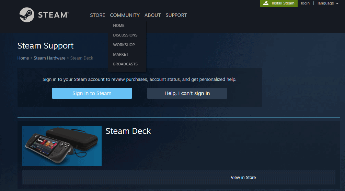Click Sign in to Steam button
This screenshot has height=191, width=345.
92,93
